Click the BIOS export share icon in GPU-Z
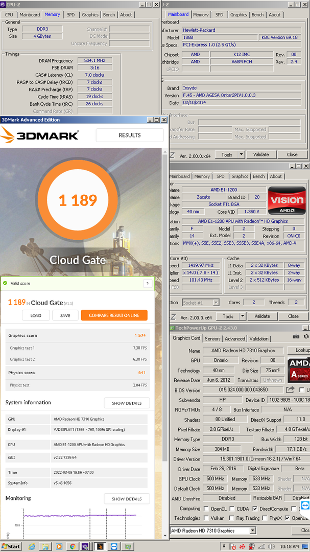The image size is (310, 552). 290,389
